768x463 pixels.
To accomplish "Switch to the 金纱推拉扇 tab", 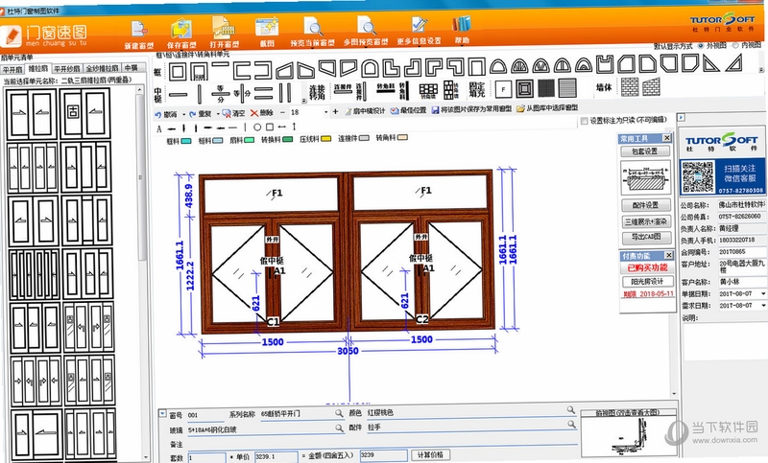I will point(102,68).
